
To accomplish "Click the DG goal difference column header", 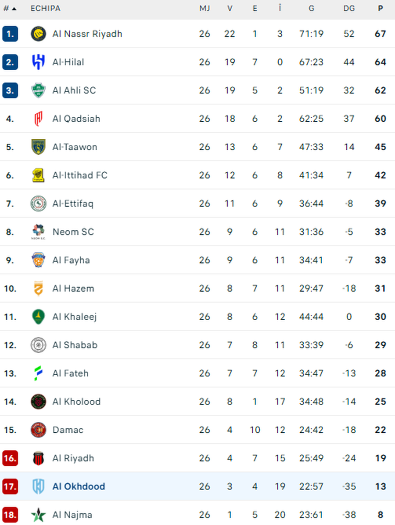I will coord(349,8).
